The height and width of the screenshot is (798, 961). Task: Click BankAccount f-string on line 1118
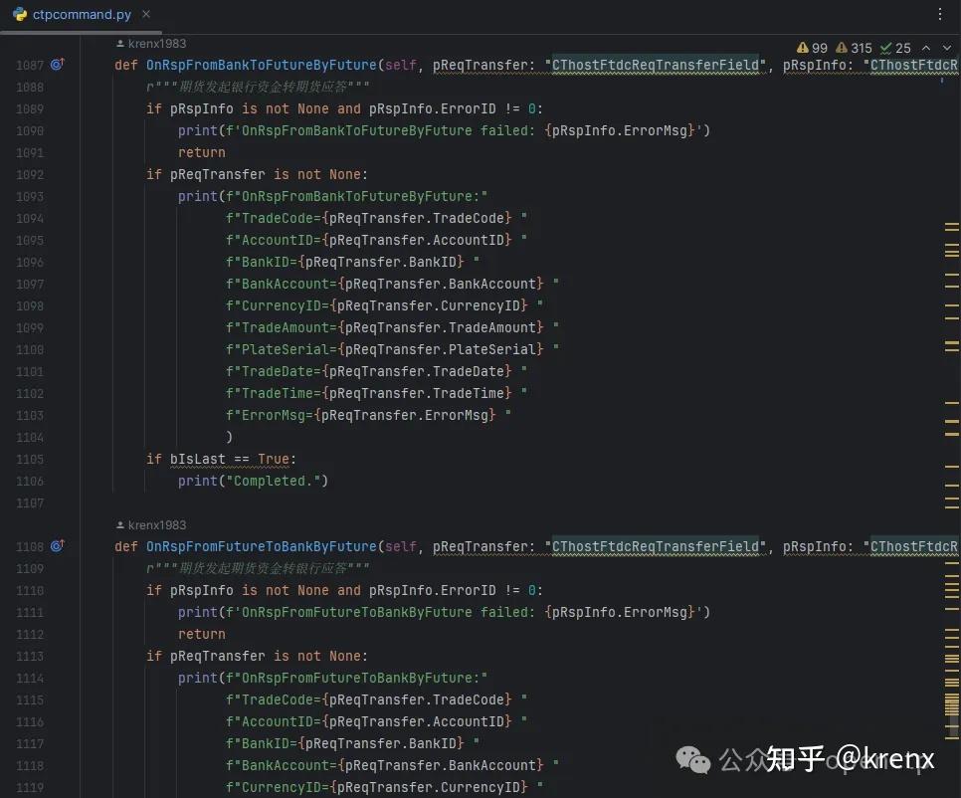392,765
